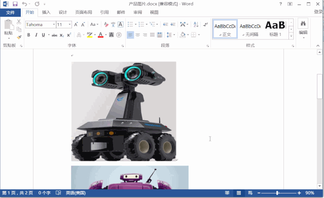Increase paragraph indent
Image resolution: width=324 pixels, height=198 pixels.
click(x=173, y=25)
